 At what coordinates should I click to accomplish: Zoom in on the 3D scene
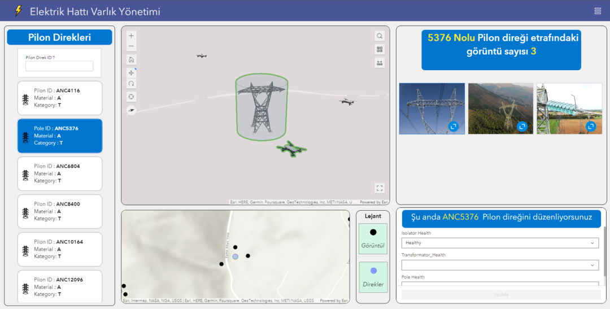click(x=131, y=36)
